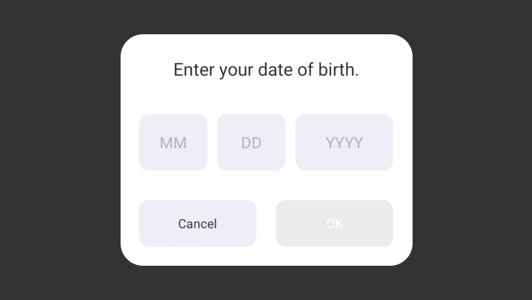Screen dimensions: 532x300
Task: Confirm the date of birth with OK
Action: coord(334,223)
